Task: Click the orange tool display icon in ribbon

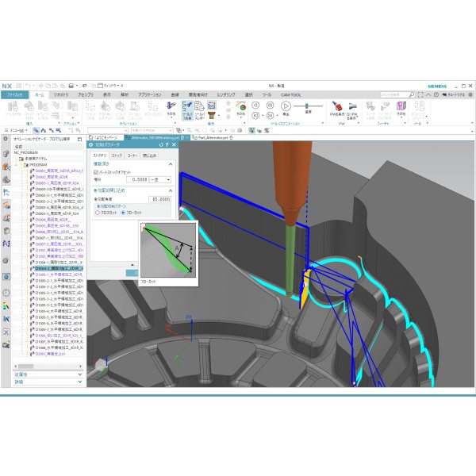Action: (212, 115)
